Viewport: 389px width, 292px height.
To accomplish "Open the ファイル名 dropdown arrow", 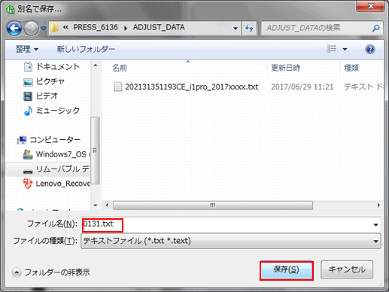I will click(375, 224).
